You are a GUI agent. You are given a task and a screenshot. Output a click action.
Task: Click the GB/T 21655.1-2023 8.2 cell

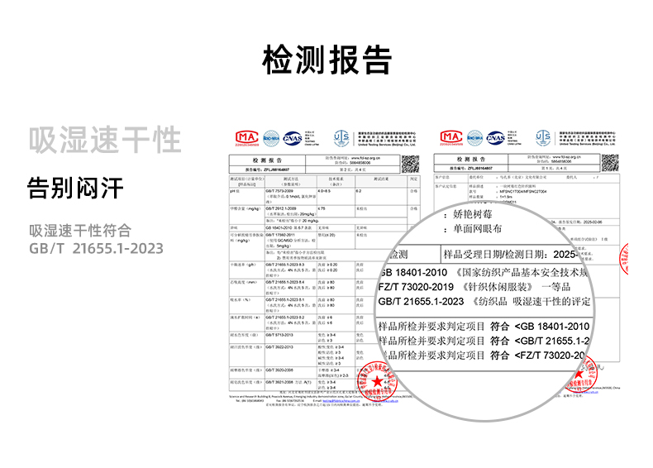click(x=291, y=322)
